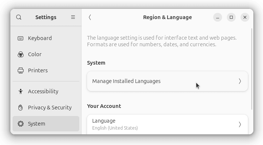Image resolution: width=263 pixels, height=145 pixels.
Task: Open the Keyboard settings panel
Action: coord(46,38)
